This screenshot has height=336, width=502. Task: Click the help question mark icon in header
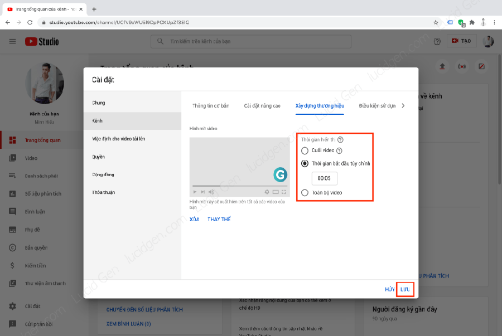pos(437,41)
